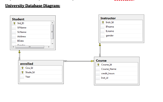
Task: Select the IFname column row
Action: [x=121, y=27]
